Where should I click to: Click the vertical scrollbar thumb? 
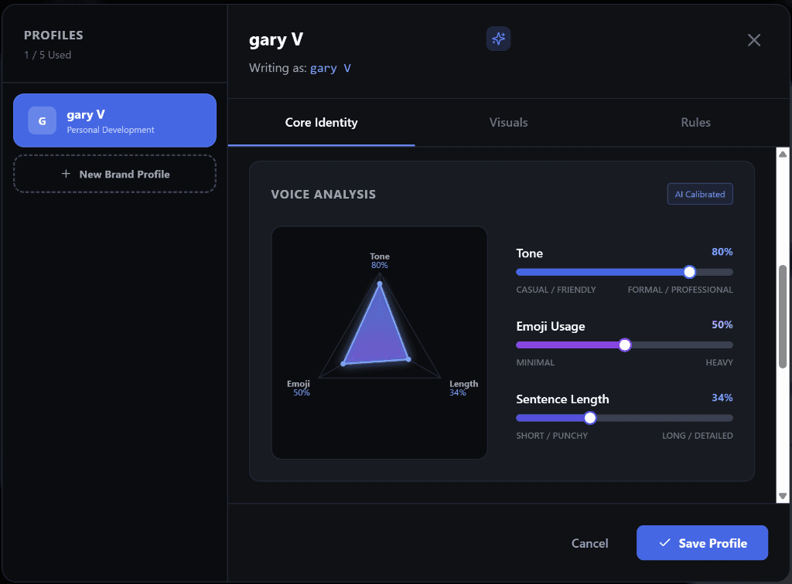click(782, 313)
